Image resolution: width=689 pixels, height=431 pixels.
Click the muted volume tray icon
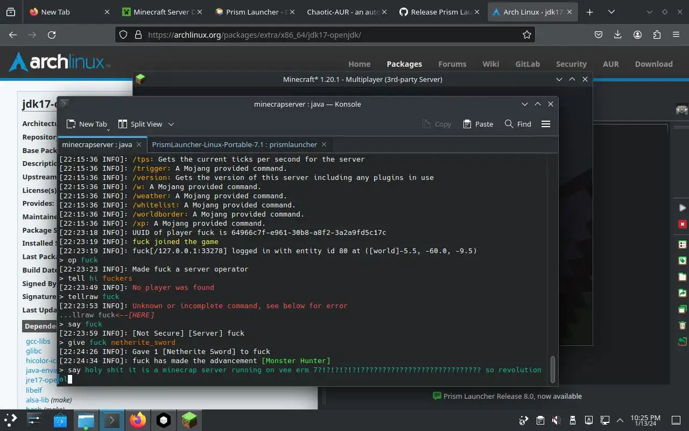coord(557,420)
